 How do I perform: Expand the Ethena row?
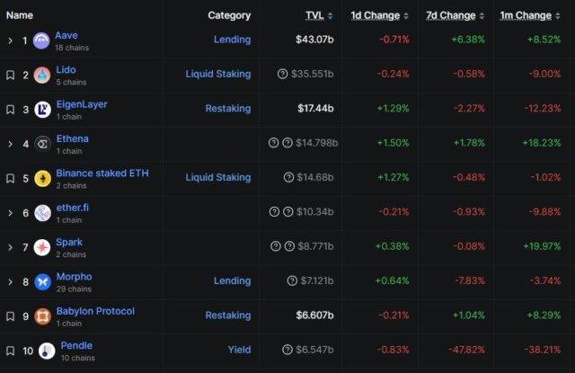[x=10, y=144]
